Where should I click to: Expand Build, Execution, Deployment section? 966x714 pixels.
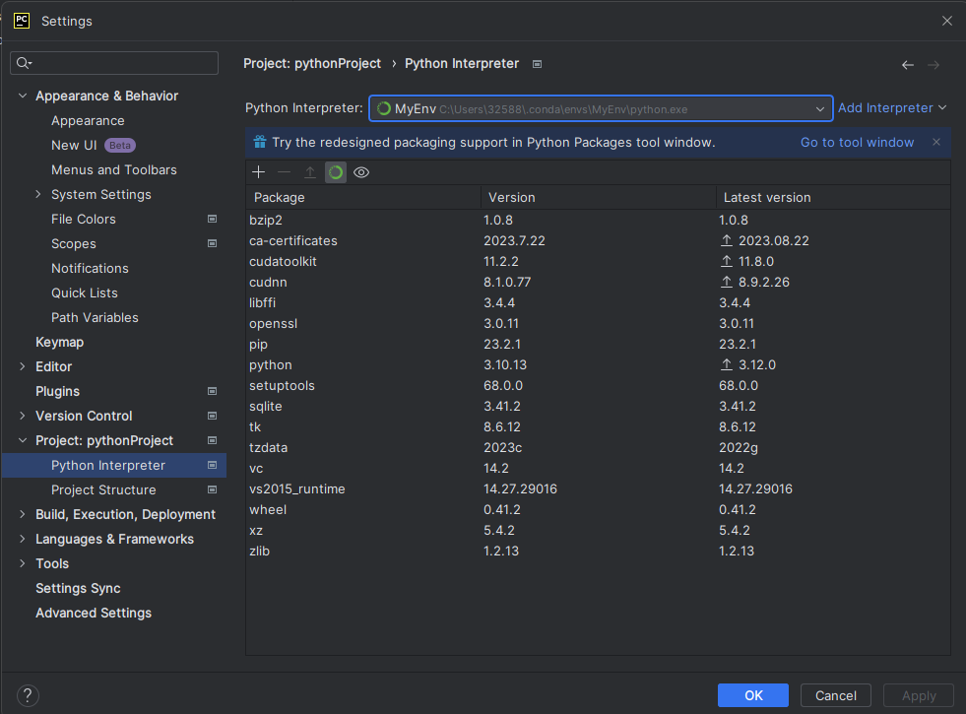click(23, 514)
